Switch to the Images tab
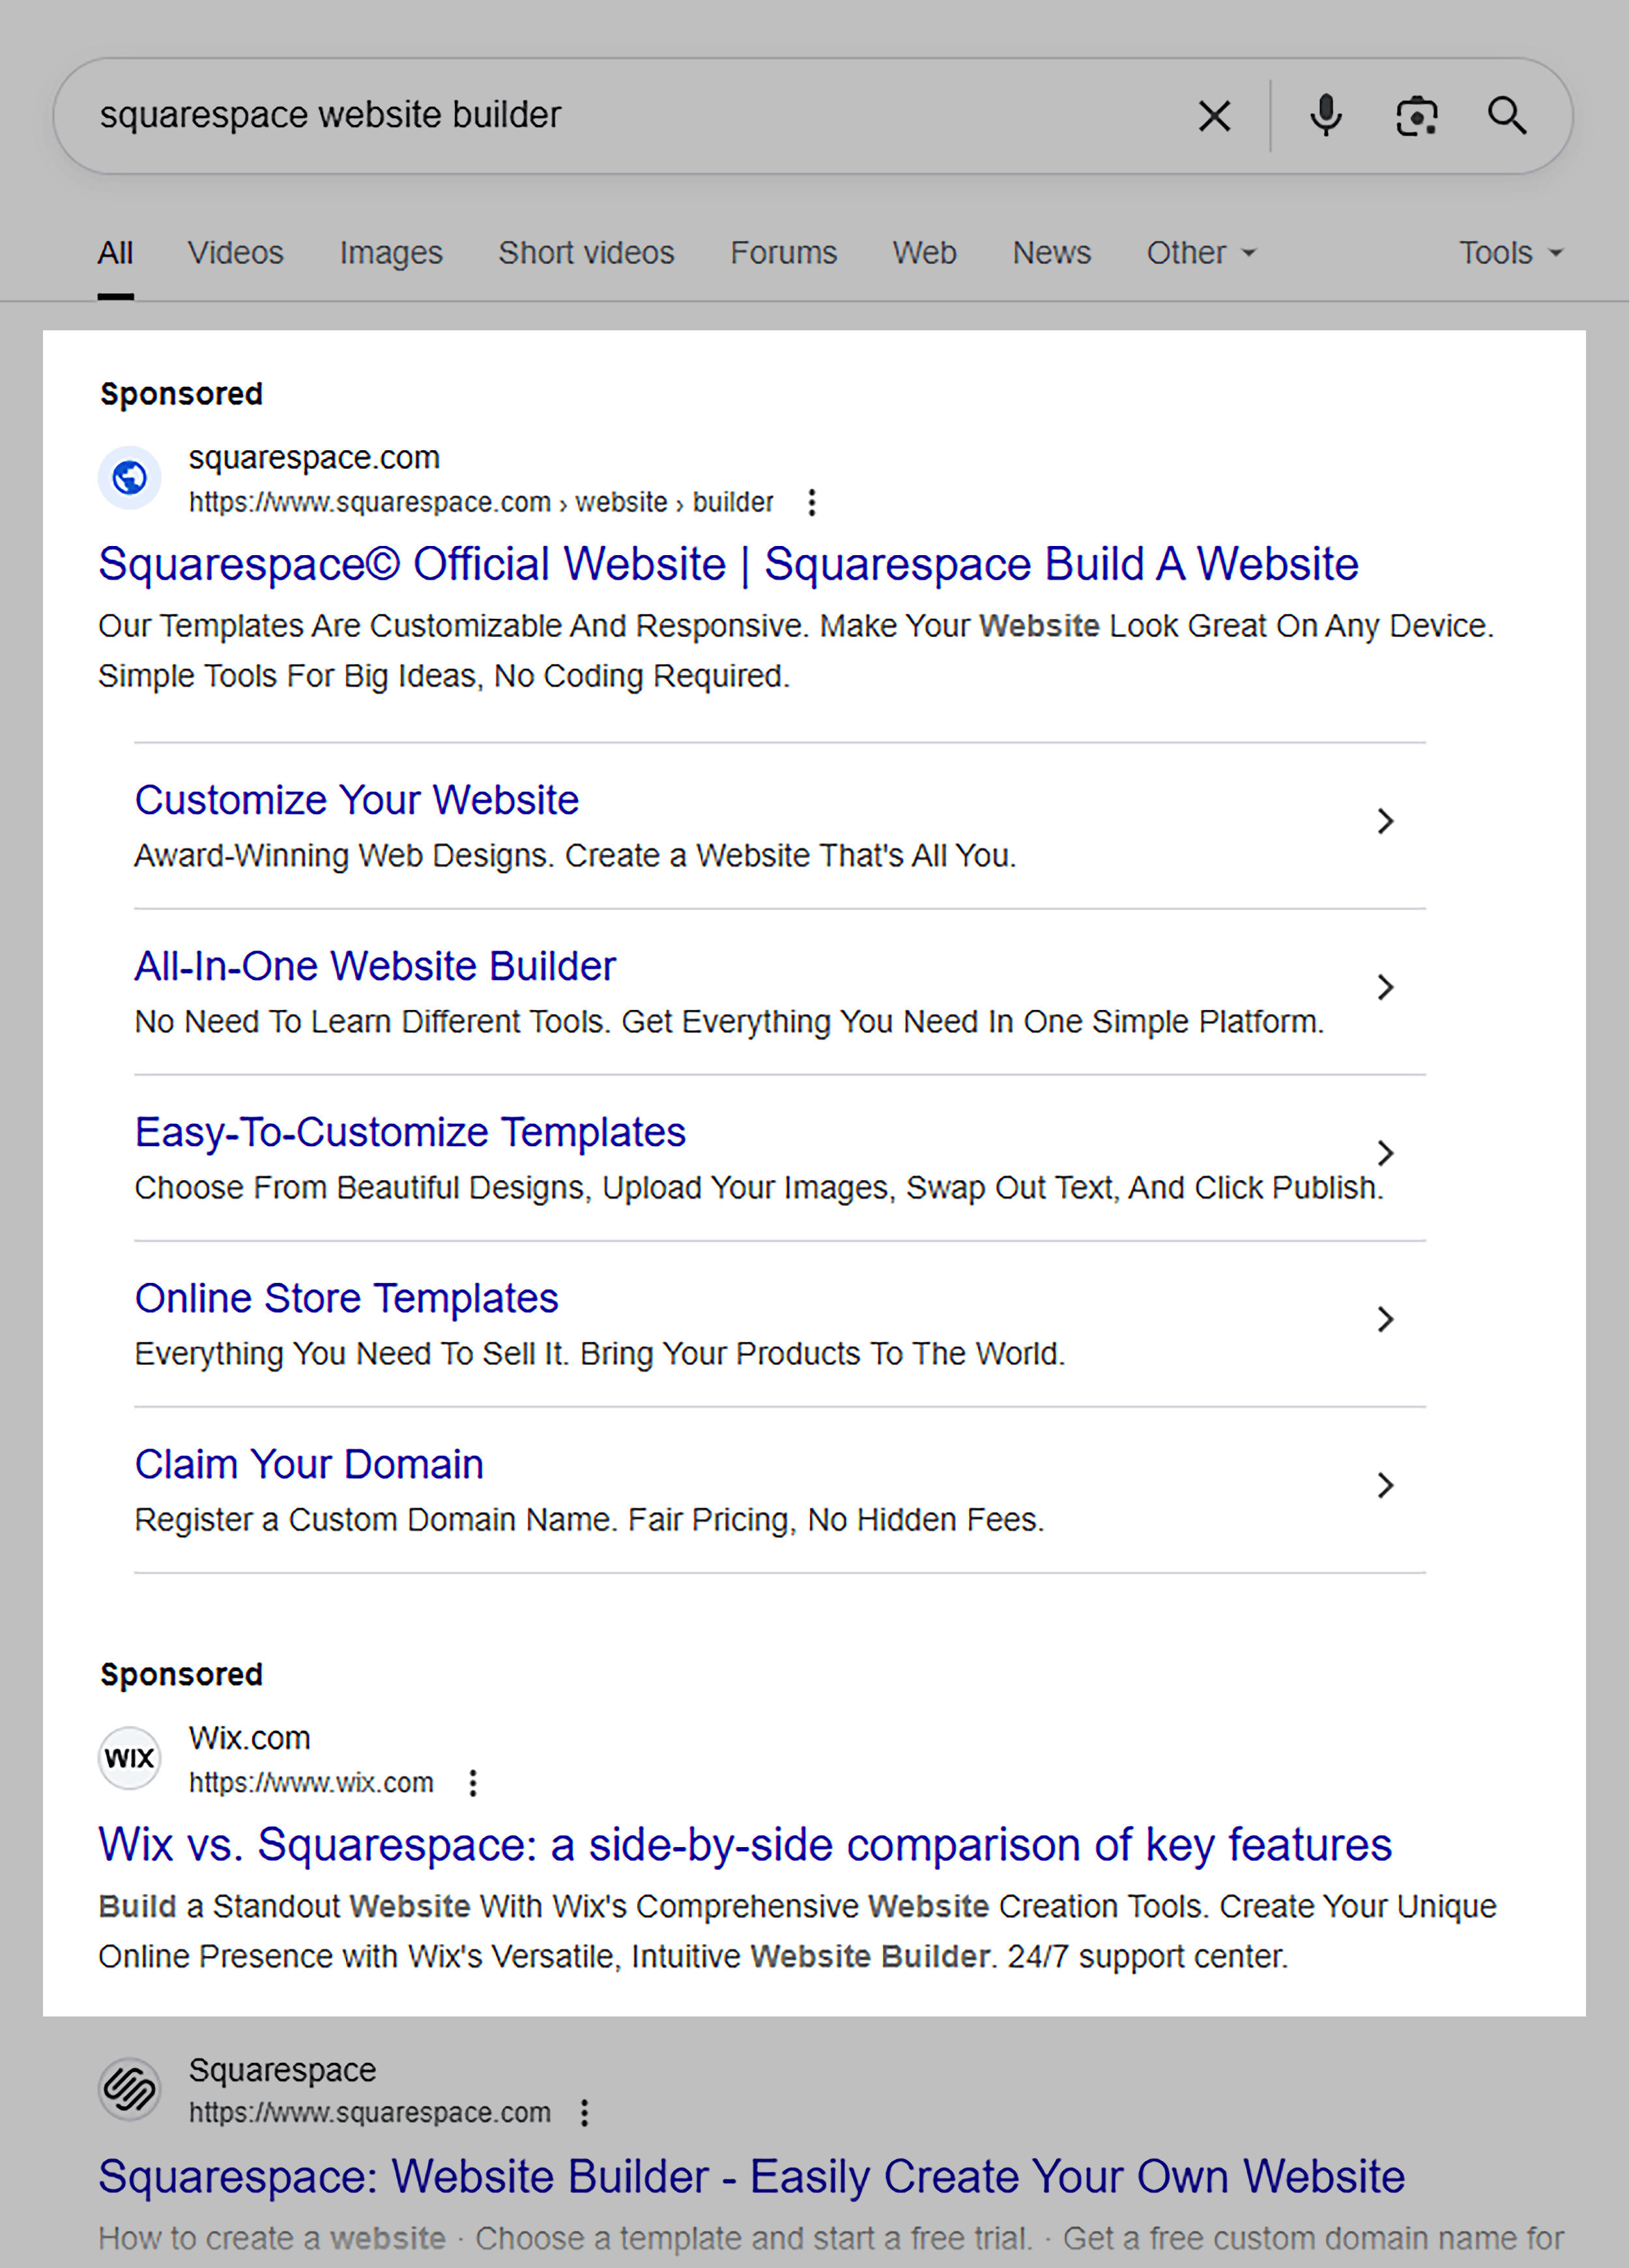Viewport: 1629px width, 2268px height. (391, 253)
